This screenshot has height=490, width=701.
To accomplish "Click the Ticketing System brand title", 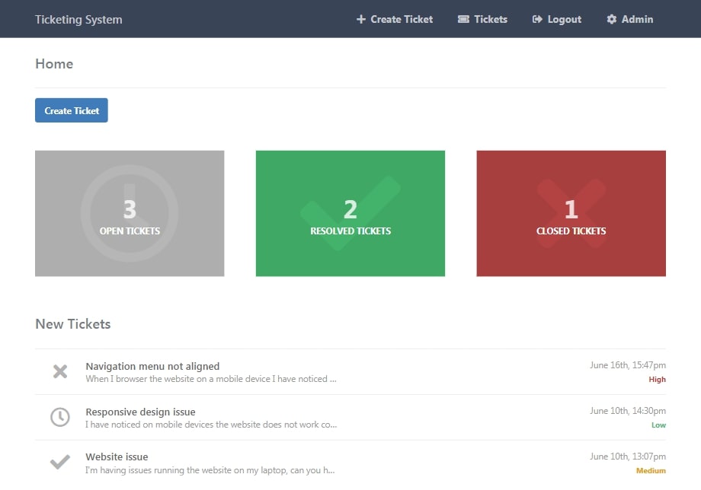I will (78, 20).
